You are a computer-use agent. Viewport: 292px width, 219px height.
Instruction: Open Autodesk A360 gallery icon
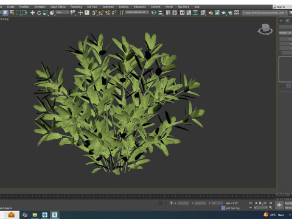tap(237, 13)
